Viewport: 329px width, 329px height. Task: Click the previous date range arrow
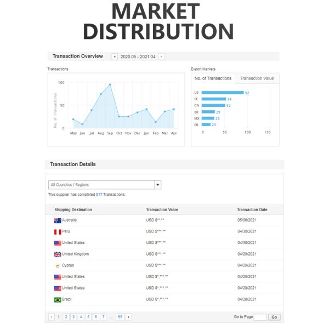tap(115, 56)
